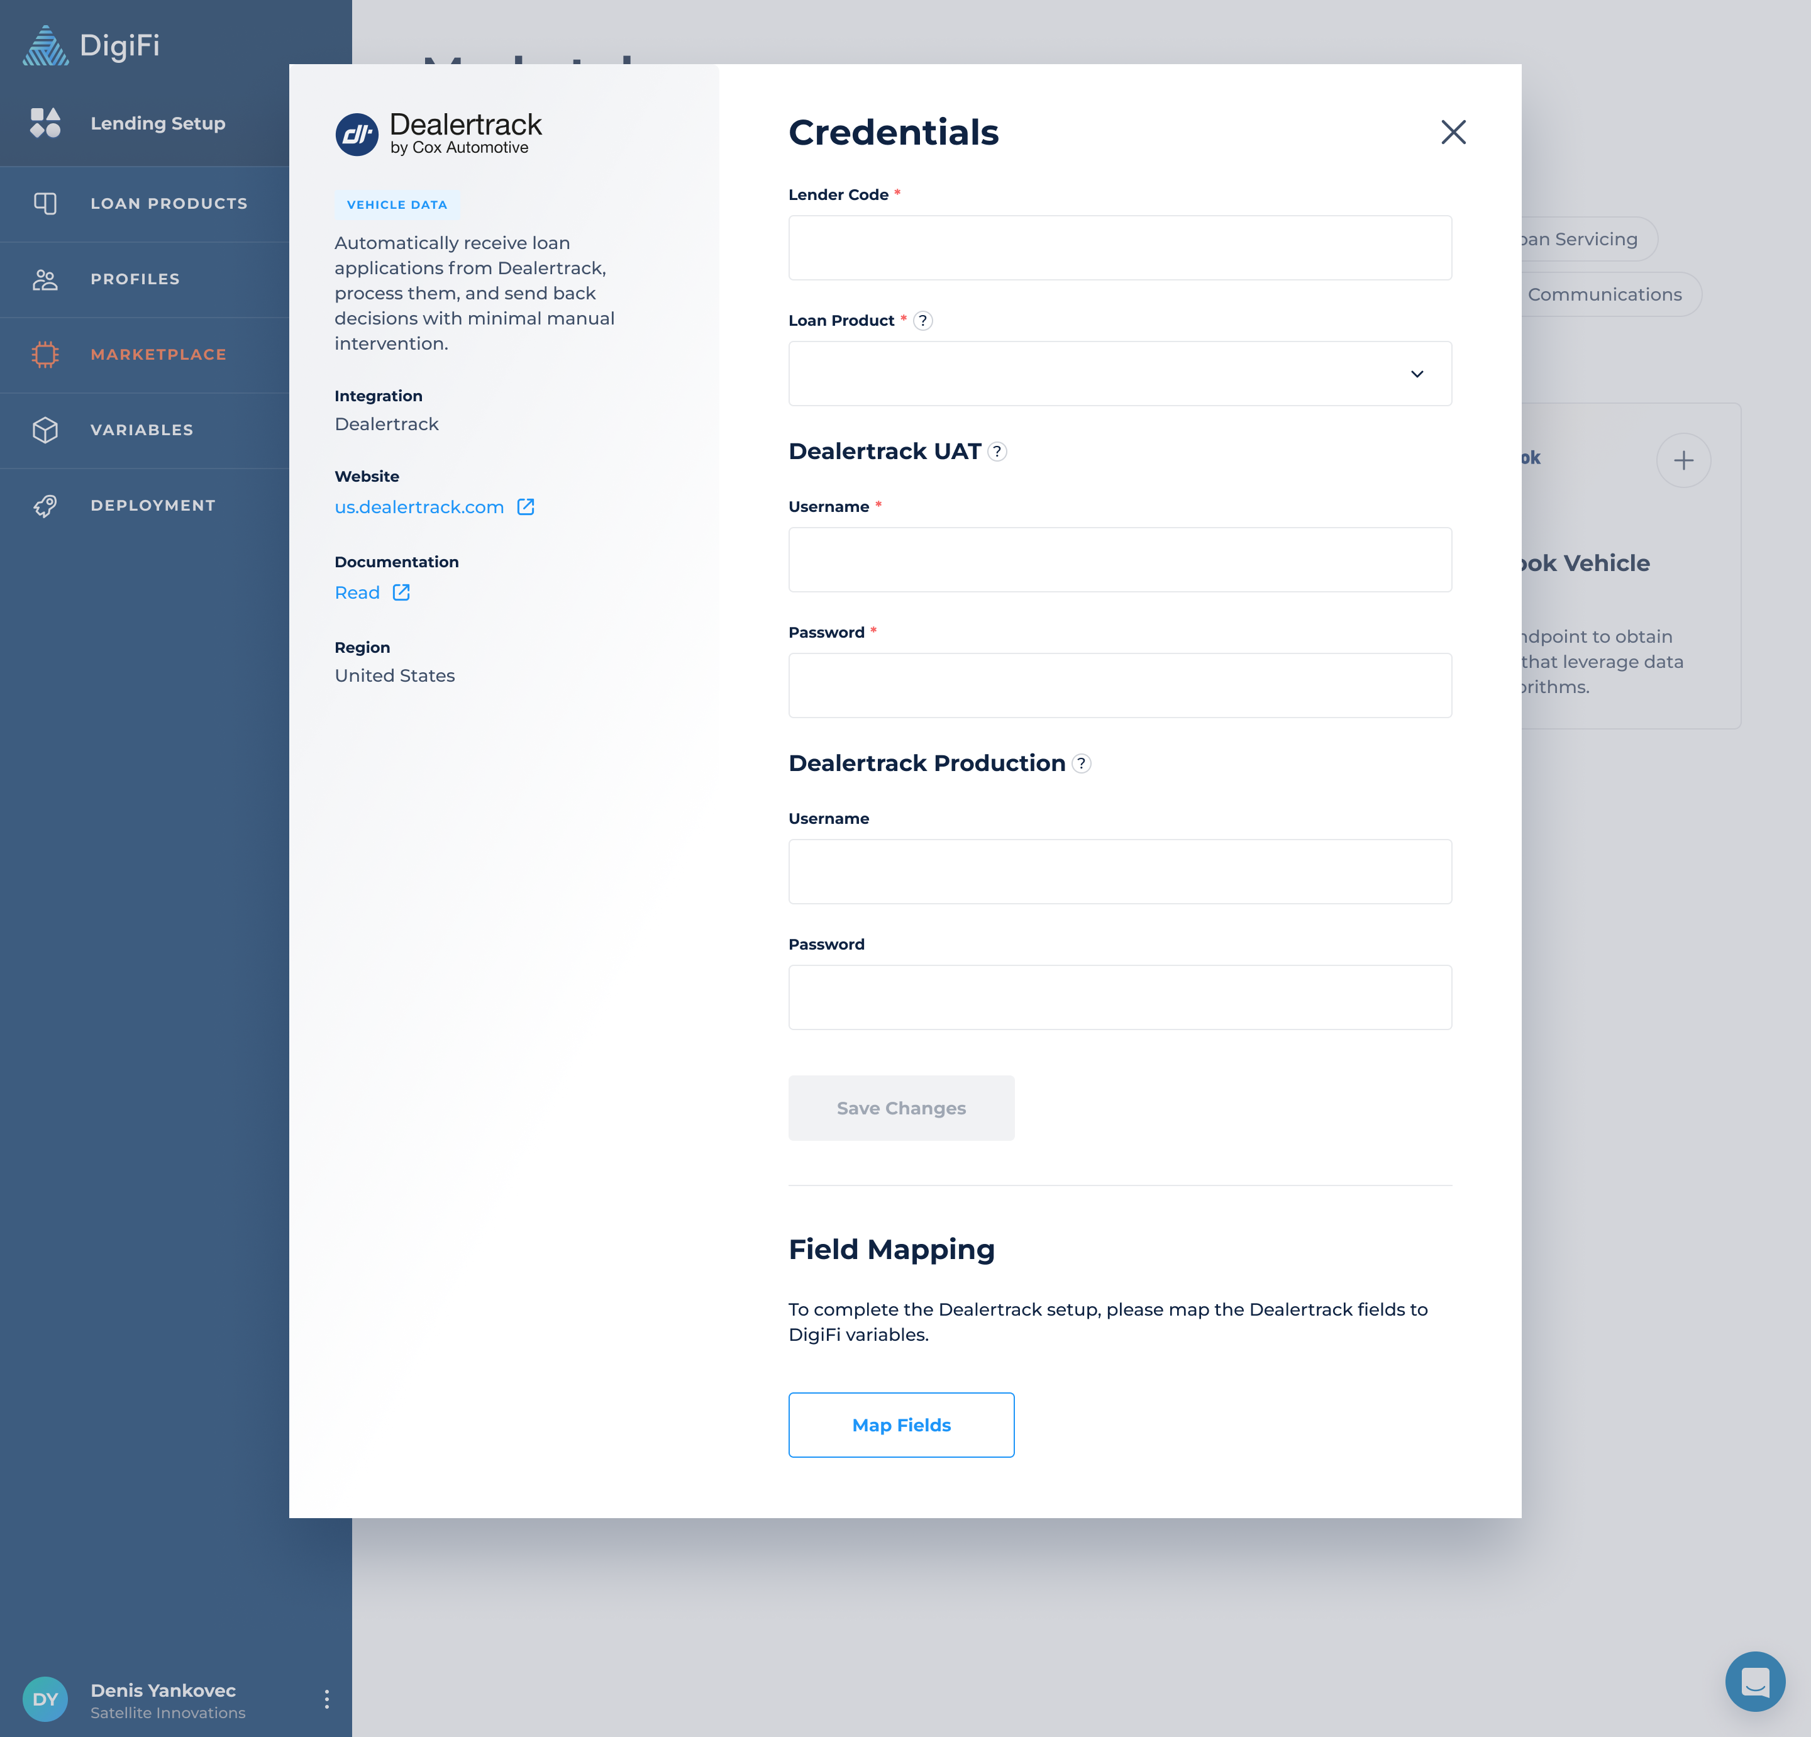1811x1737 pixels.
Task: Click the Loan Product help question-mark icon
Action: pyautogui.click(x=922, y=321)
